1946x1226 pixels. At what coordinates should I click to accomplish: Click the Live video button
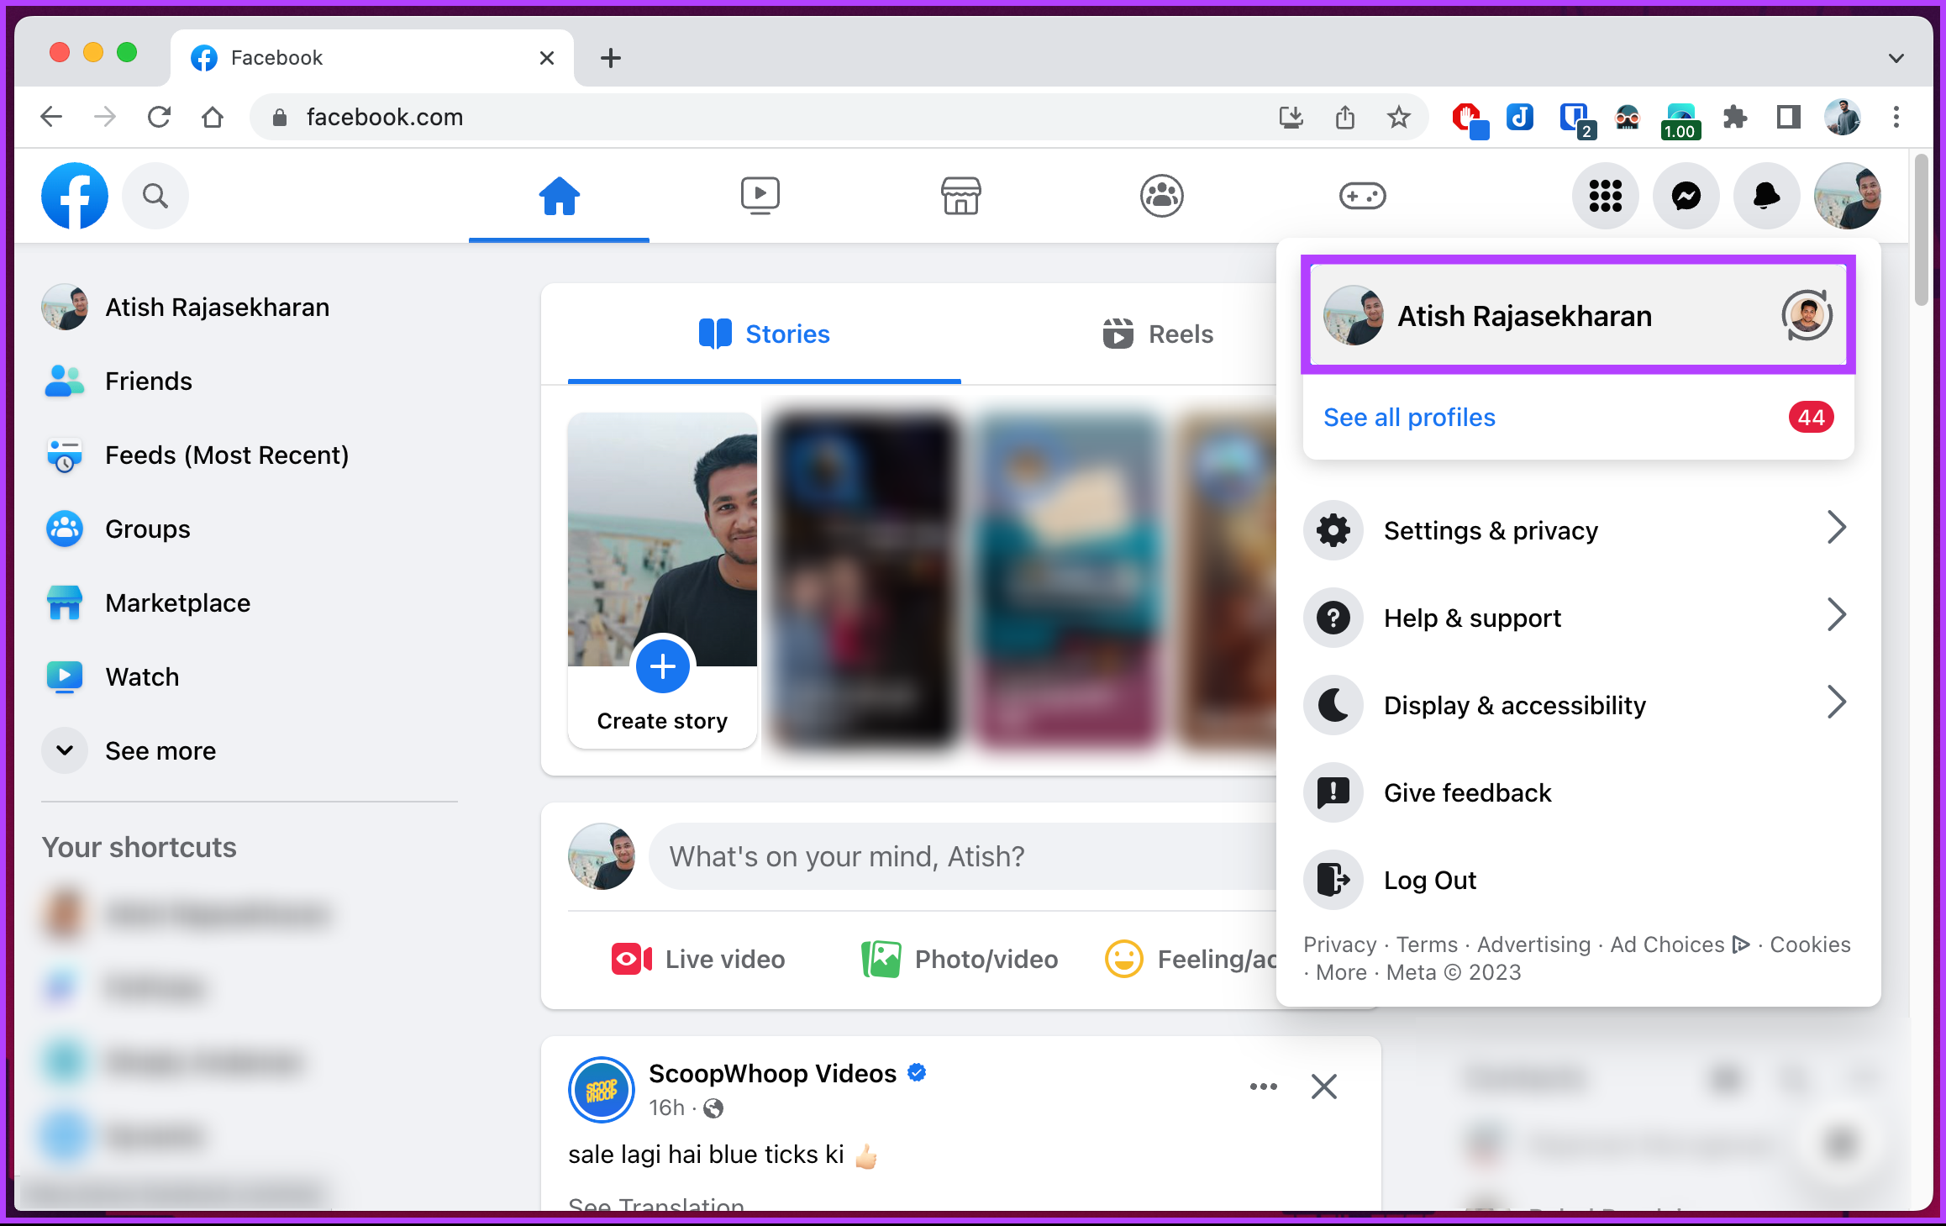tap(697, 959)
